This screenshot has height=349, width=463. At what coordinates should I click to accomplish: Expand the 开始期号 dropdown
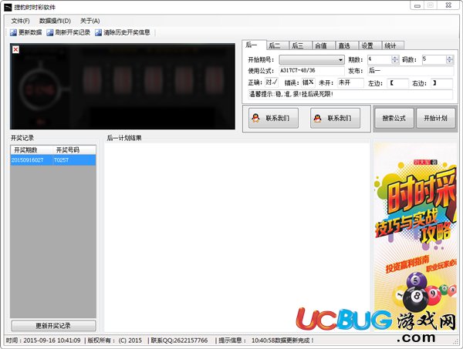(340, 60)
